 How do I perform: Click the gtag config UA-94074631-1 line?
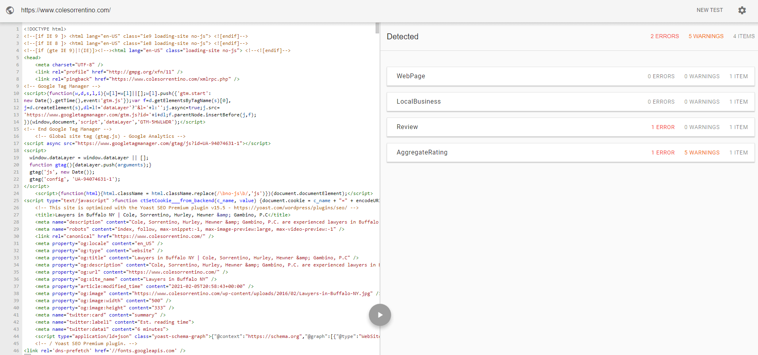click(75, 179)
